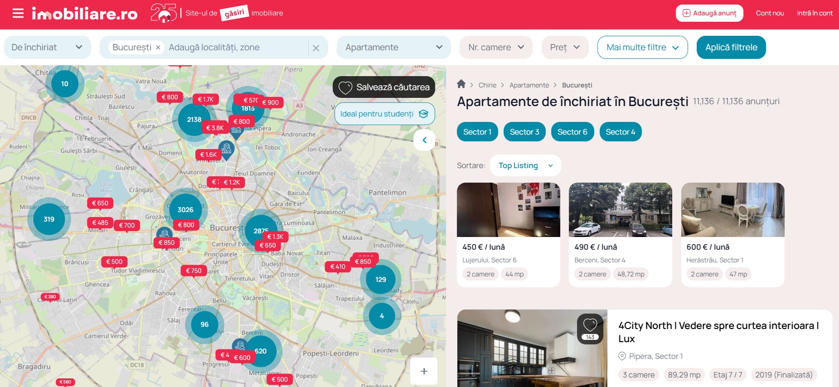Remove the București location tag
Viewport: 839px width, 387px height.
[158, 48]
